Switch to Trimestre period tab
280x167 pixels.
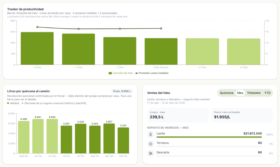[254, 93]
